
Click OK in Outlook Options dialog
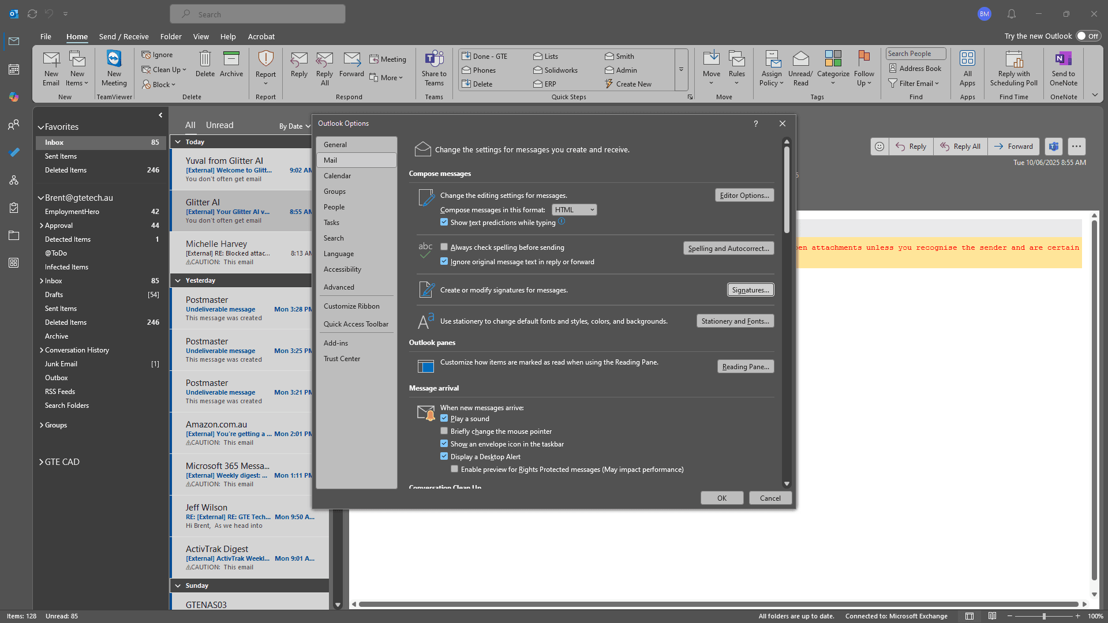point(722,498)
